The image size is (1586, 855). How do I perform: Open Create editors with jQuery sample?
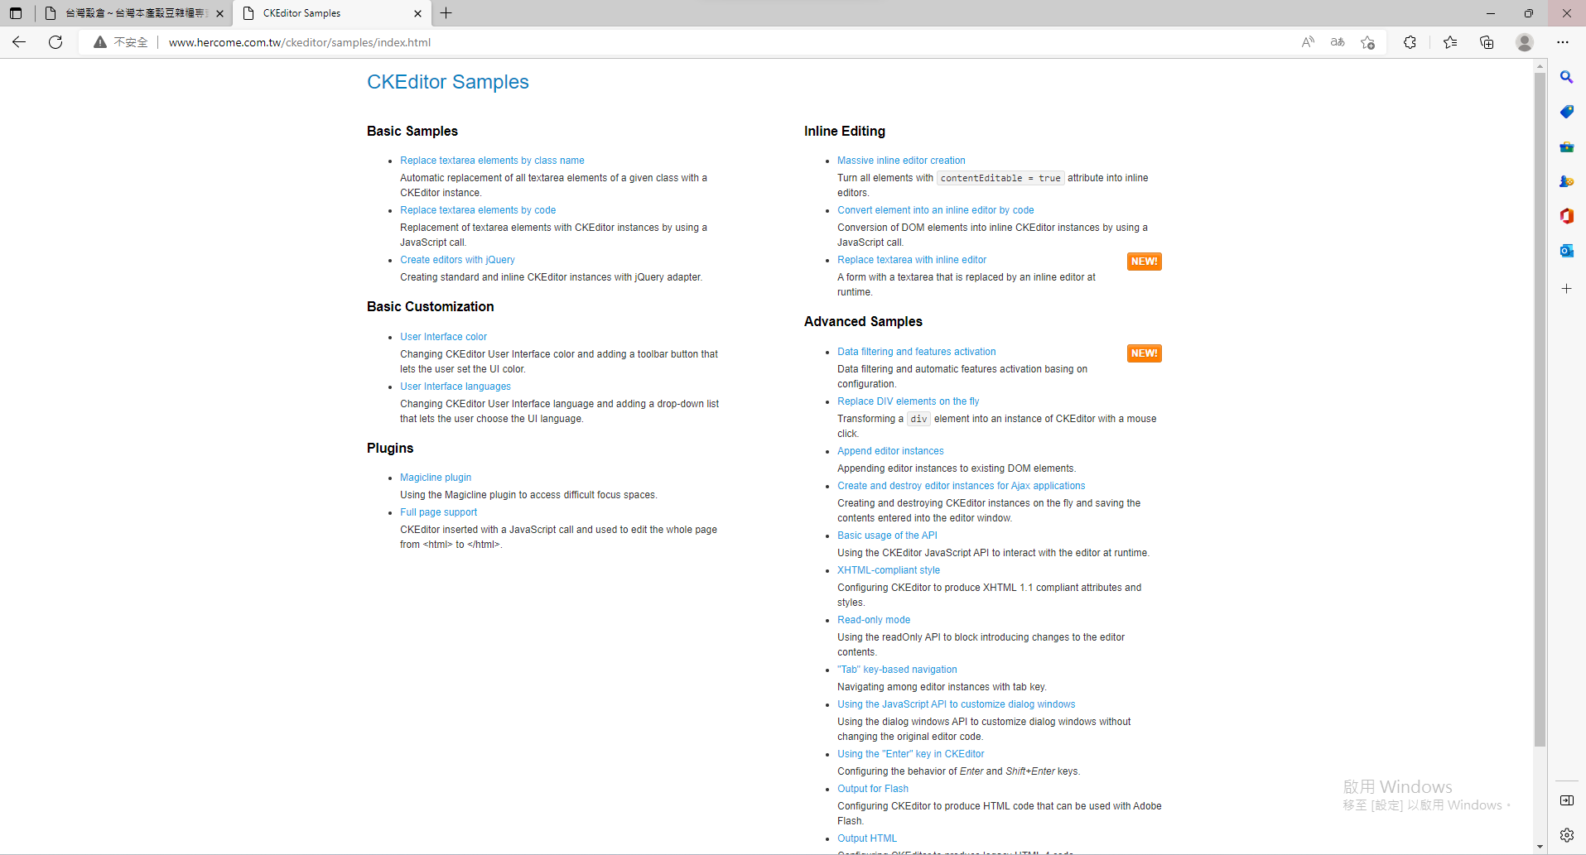tap(457, 260)
